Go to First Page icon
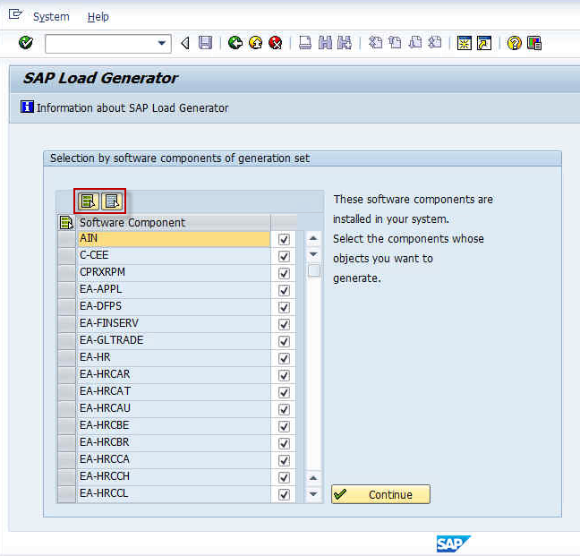This screenshot has width=580, height=556. click(x=375, y=43)
